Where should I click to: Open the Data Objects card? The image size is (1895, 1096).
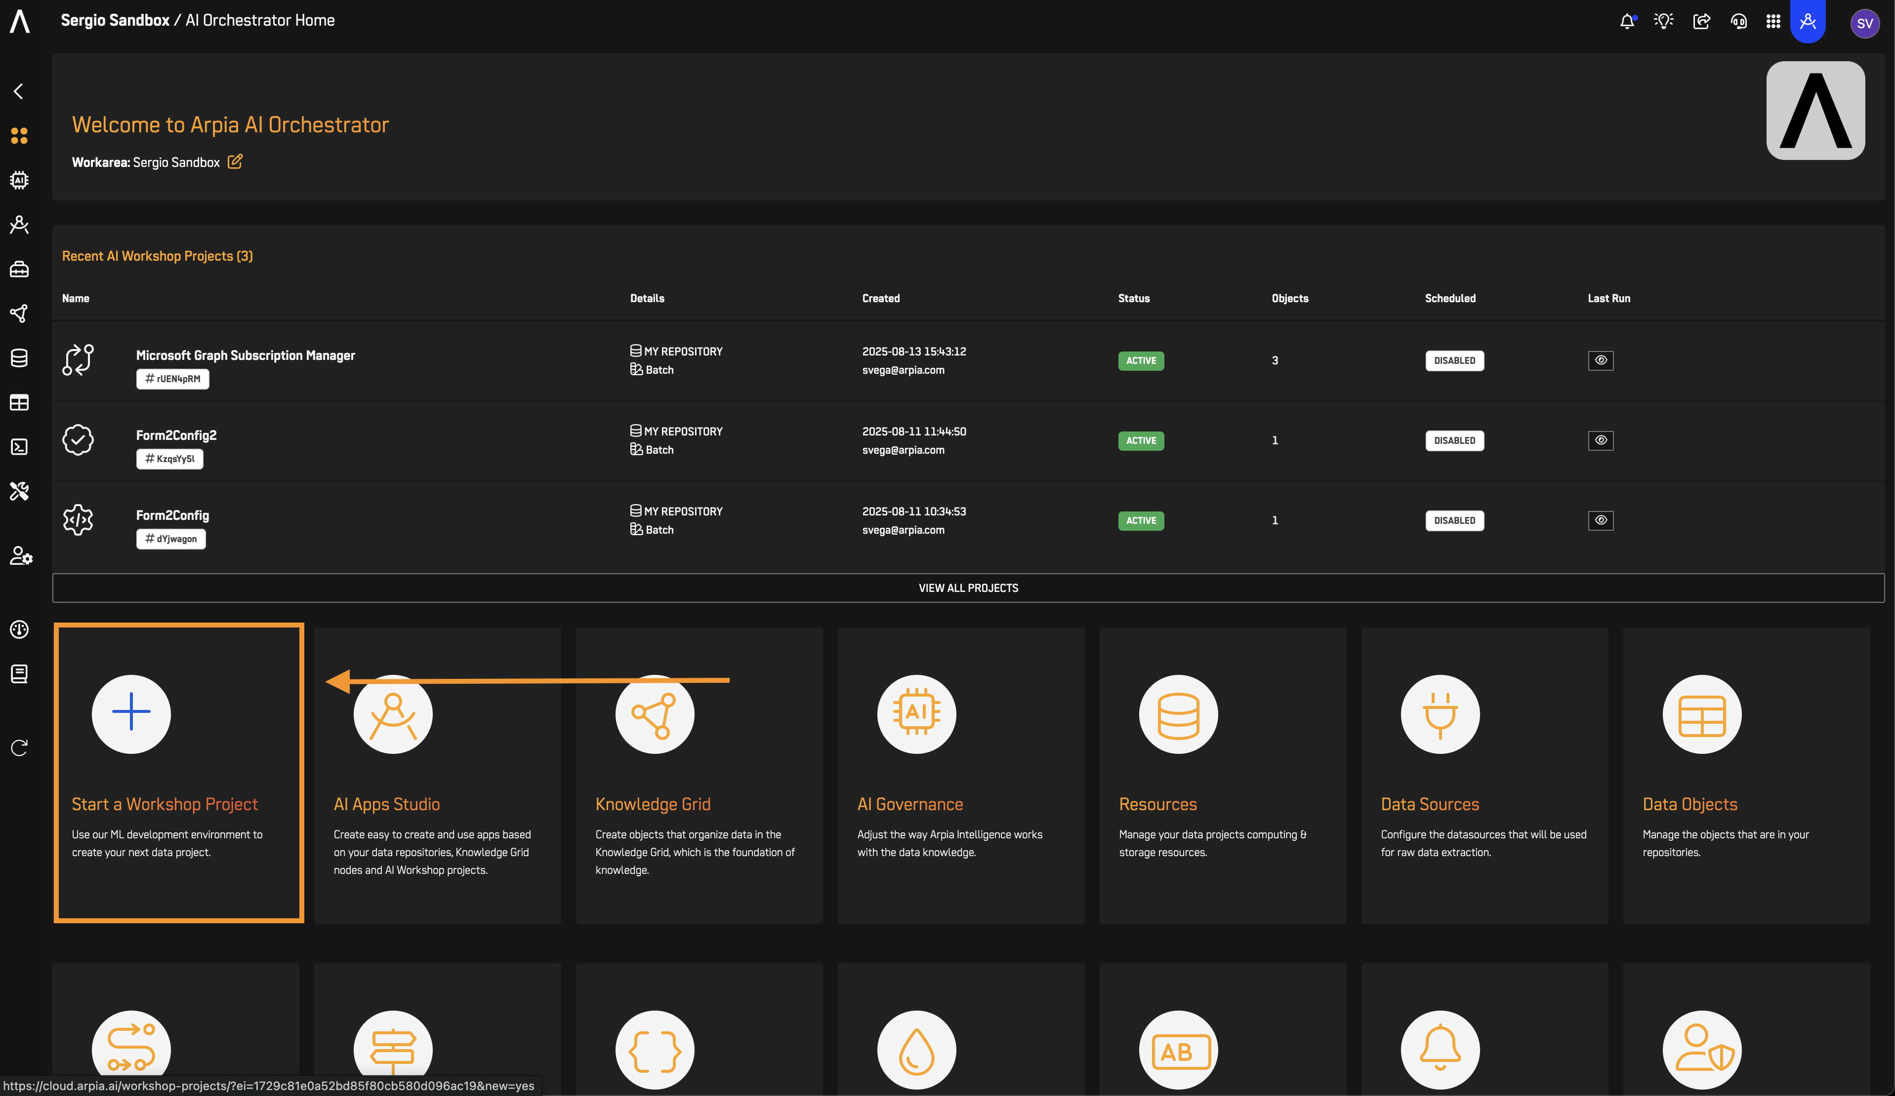(x=1745, y=775)
